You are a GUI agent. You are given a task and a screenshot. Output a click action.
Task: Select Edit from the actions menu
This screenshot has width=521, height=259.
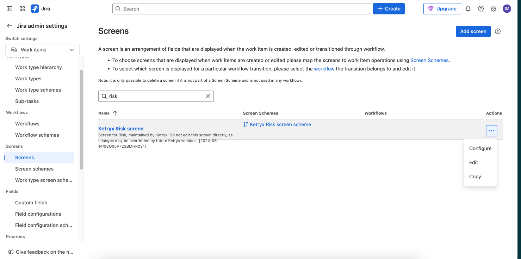click(480, 162)
